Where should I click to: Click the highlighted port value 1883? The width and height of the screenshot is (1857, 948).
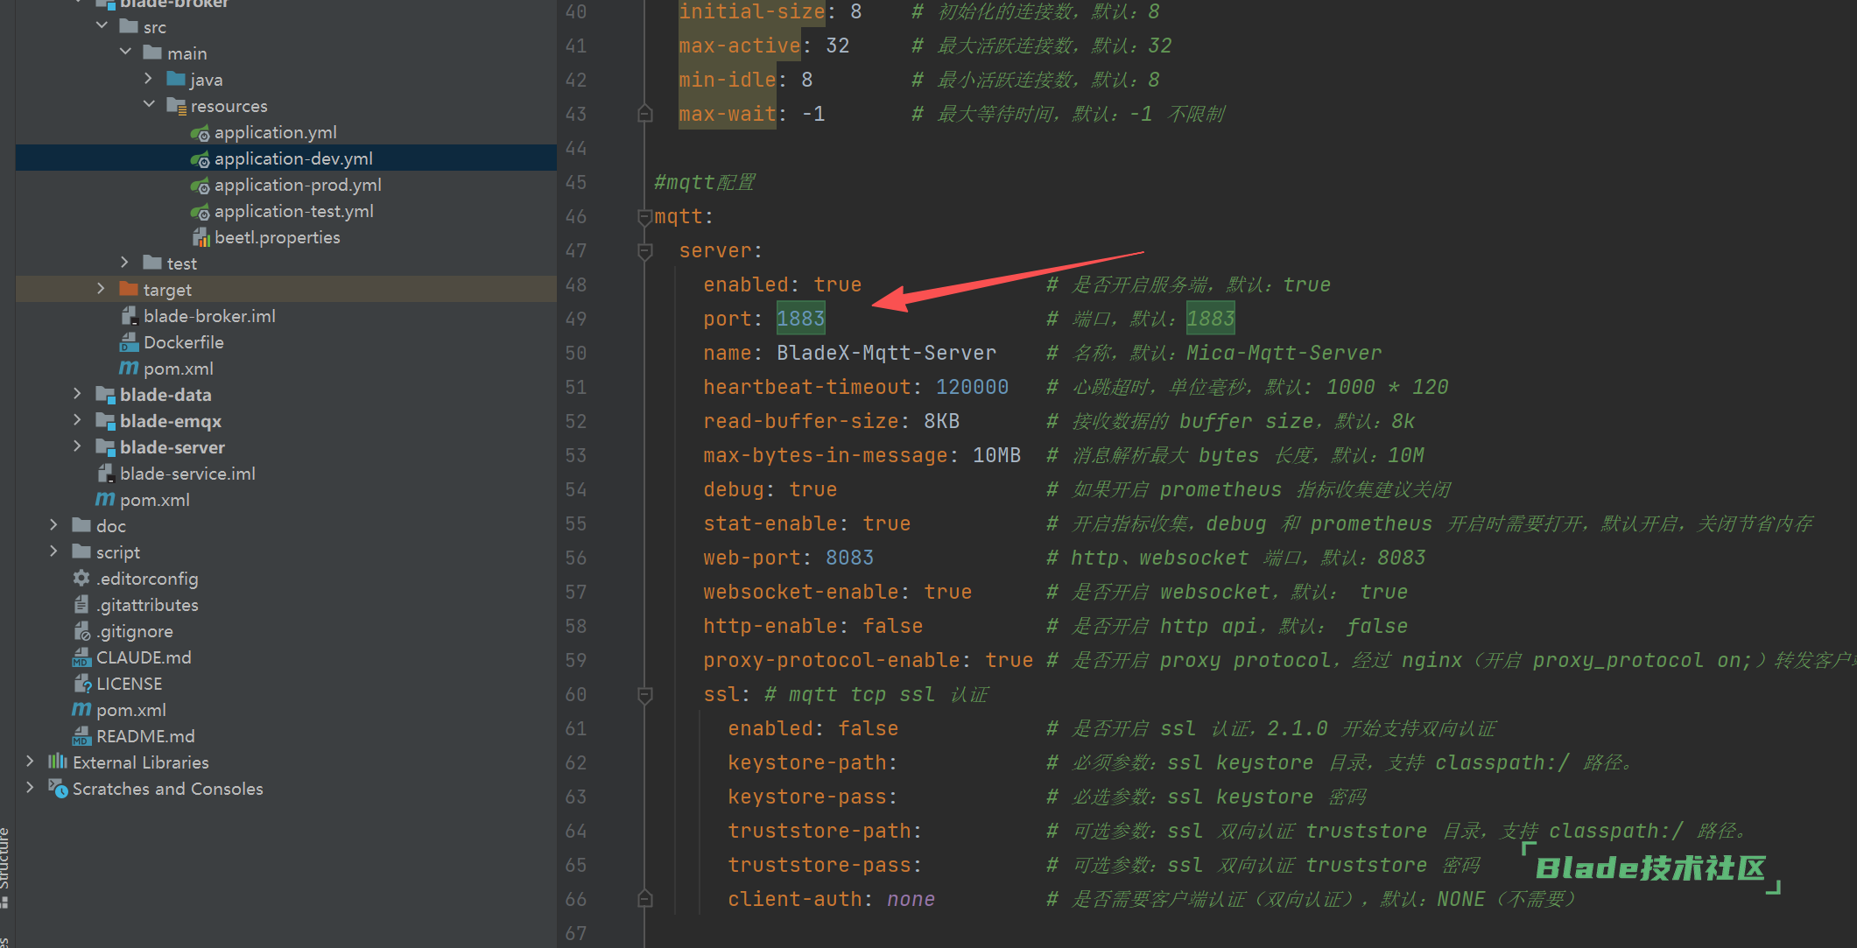[800, 319]
